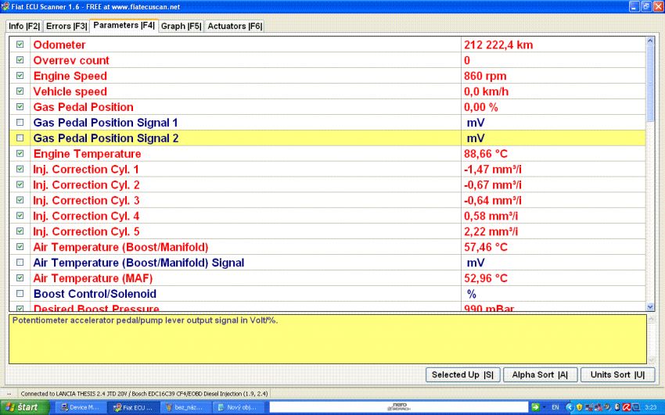This screenshot has height=415, width=665.
Task: Open the bez_náz... taskbar window
Action: pyautogui.click(x=185, y=407)
